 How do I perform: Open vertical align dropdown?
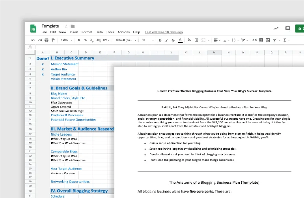coord(226,40)
